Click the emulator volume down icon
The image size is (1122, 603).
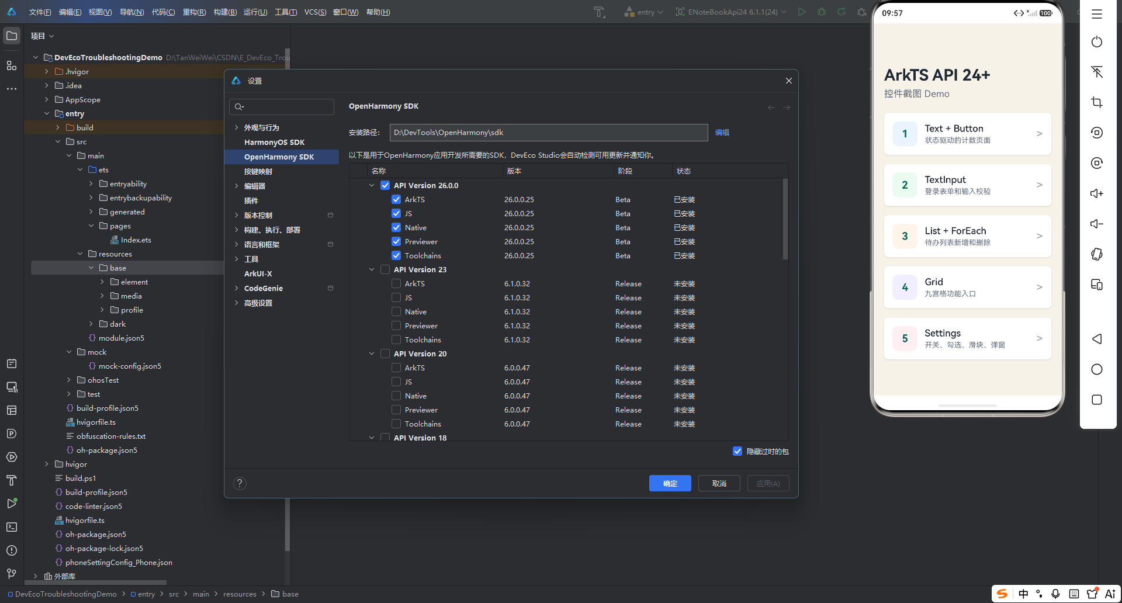[1097, 224]
